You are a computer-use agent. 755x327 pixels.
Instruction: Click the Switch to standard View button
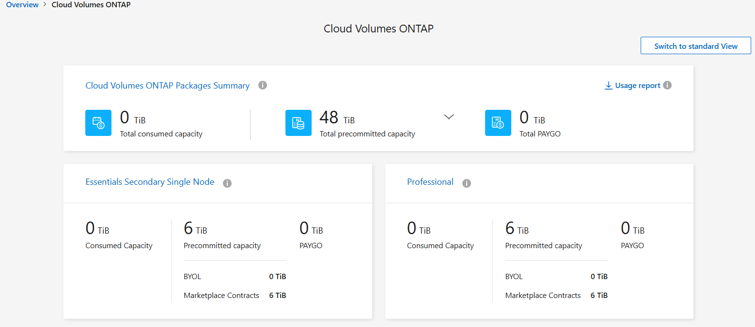(695, 46)
